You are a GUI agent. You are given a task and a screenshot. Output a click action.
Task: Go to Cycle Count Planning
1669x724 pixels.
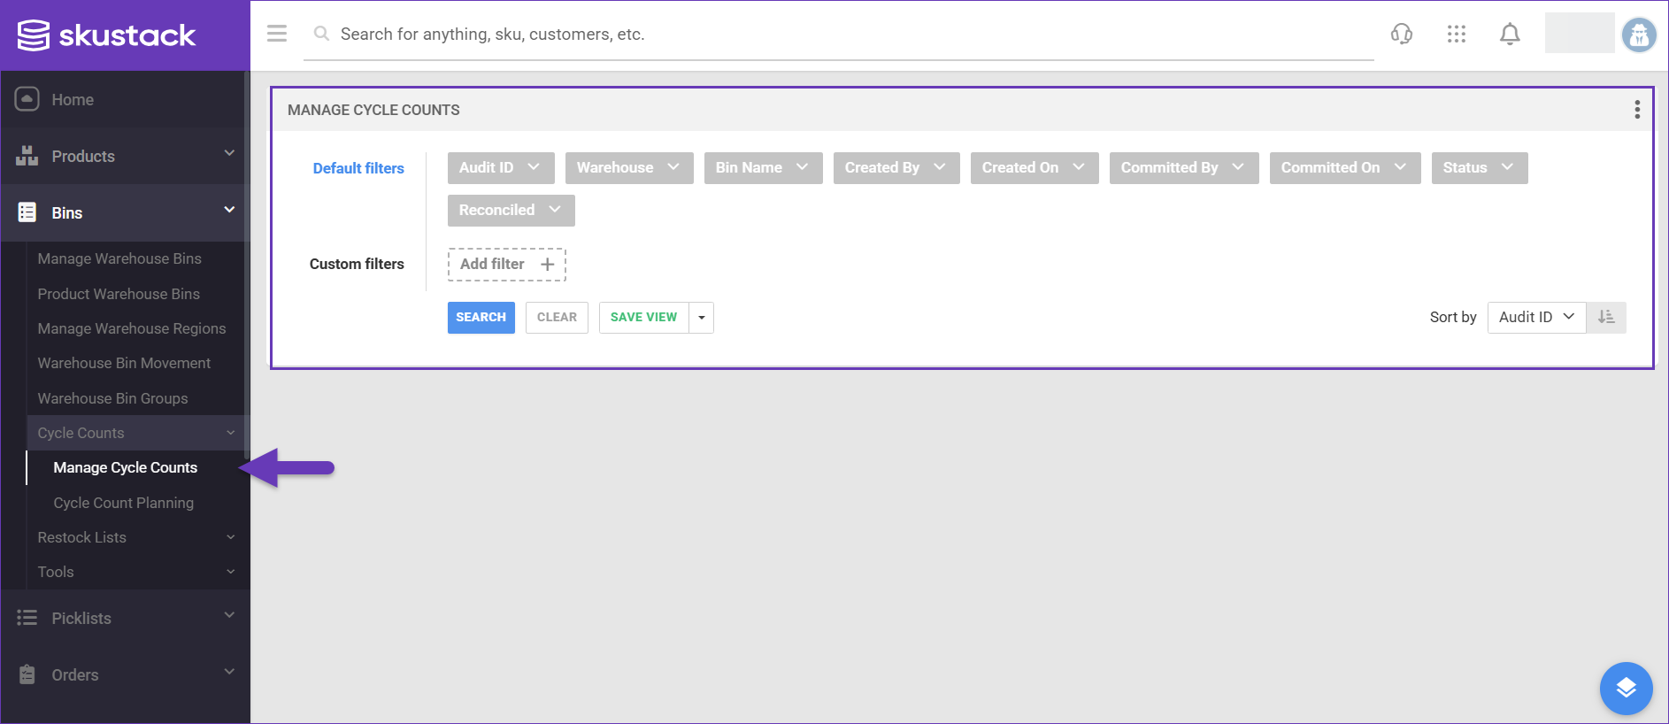tap(123, 503)
